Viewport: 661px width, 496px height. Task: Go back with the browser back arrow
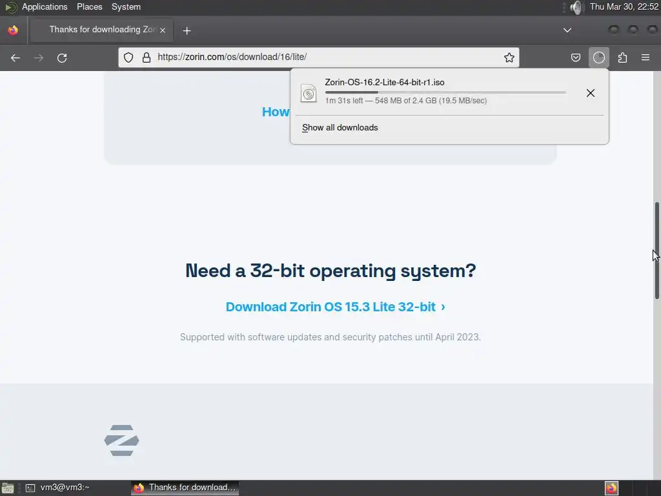click(x=15, y=57)
